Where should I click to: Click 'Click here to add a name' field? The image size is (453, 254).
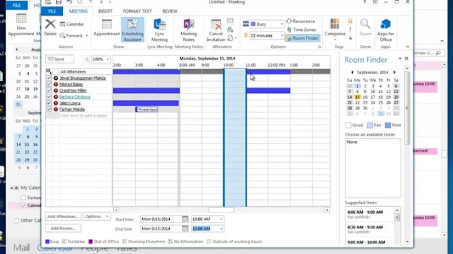[83, 116]
